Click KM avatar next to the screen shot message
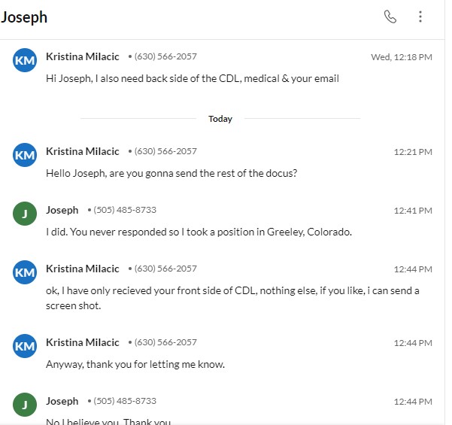The image size is (452, 425). coord(25,272)
